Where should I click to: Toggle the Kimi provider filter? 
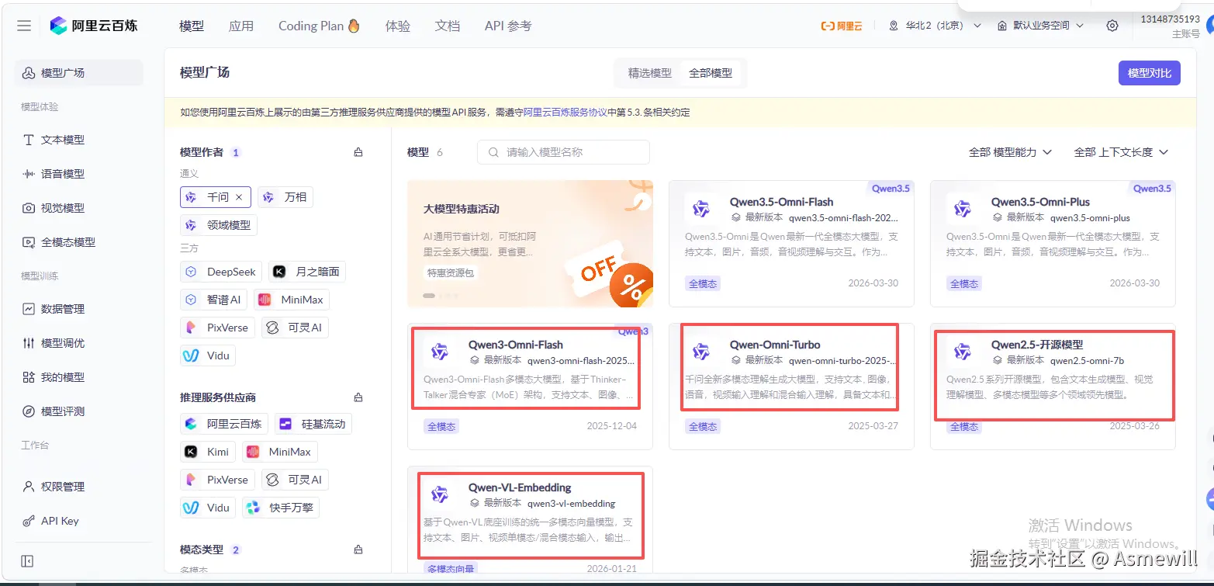pos(208,452)
